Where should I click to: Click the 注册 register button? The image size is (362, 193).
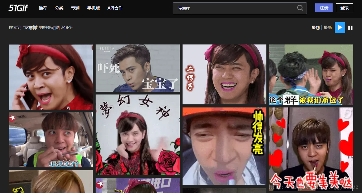pos(324,8)
